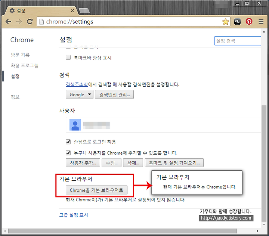Close the 설정 tab

pos(72,11)
